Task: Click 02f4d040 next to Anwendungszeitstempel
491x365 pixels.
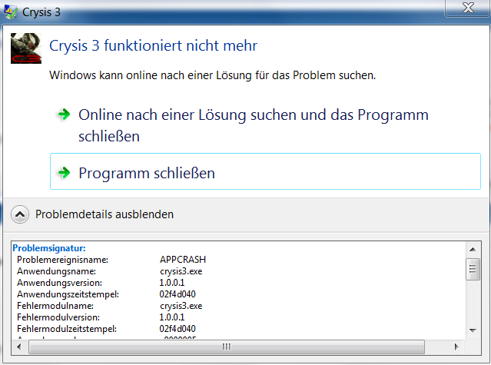Action: 177,294
